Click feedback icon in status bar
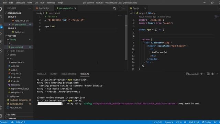Viewport: 220px width, 124px height. click(215, 122)
